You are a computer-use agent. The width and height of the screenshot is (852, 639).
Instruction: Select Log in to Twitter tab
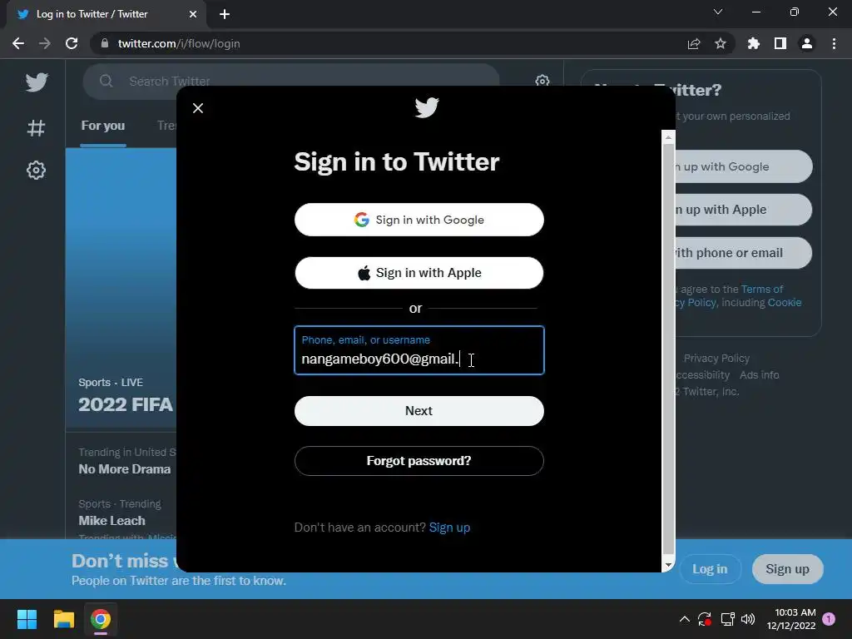coord(106,14)
